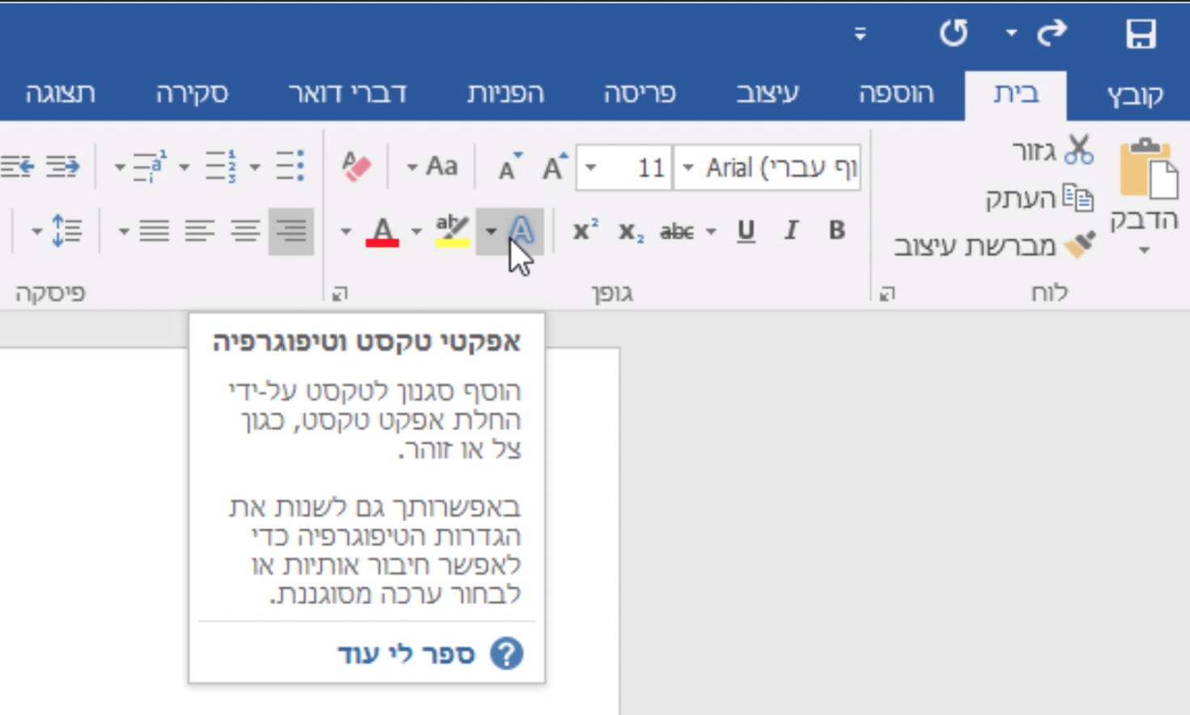Click the Line Spacing icon

pyautogui.click(x=66, y=231)
